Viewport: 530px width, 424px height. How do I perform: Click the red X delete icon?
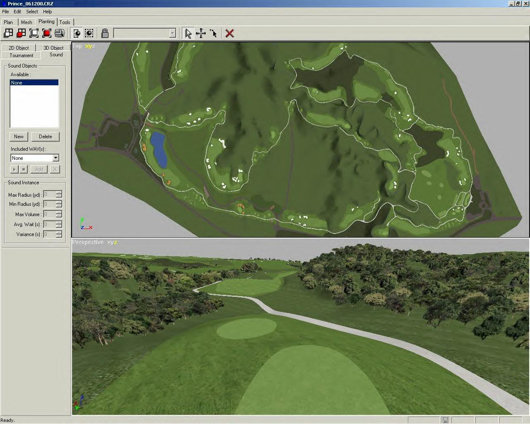[x=230, y=33]
